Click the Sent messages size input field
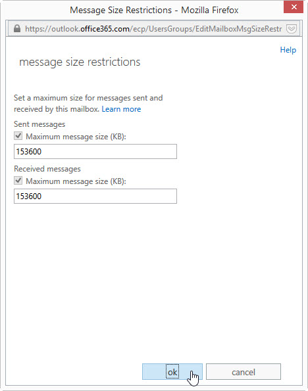Viewport: 308px width, 391px height. point(95,151)
